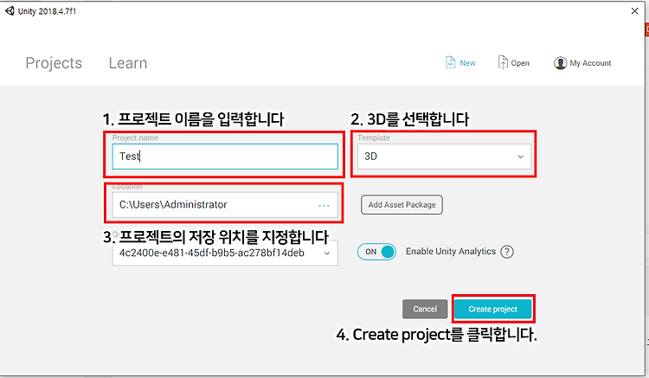This screenshot has height=378, width=649.
Task: Switch to the Learn tab
Action: pos(128,63)
